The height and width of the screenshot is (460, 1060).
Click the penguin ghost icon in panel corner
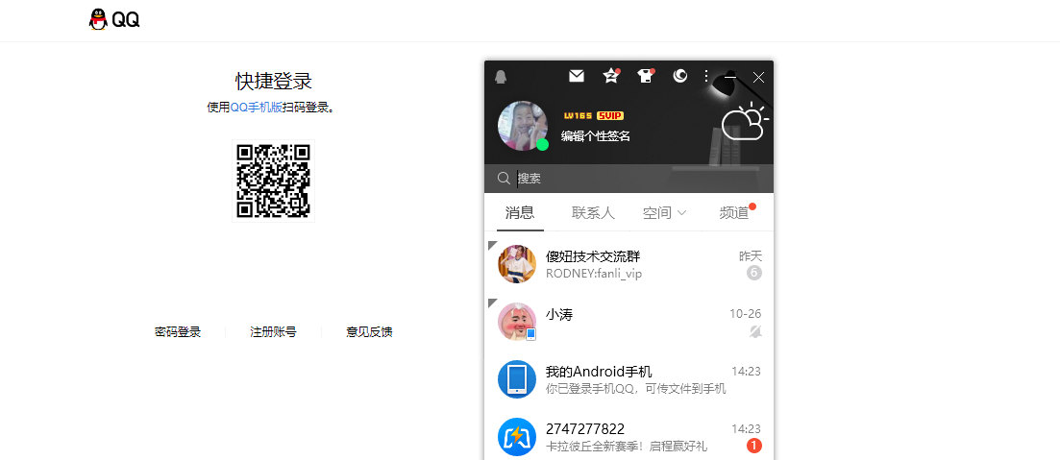coord(501,77)
